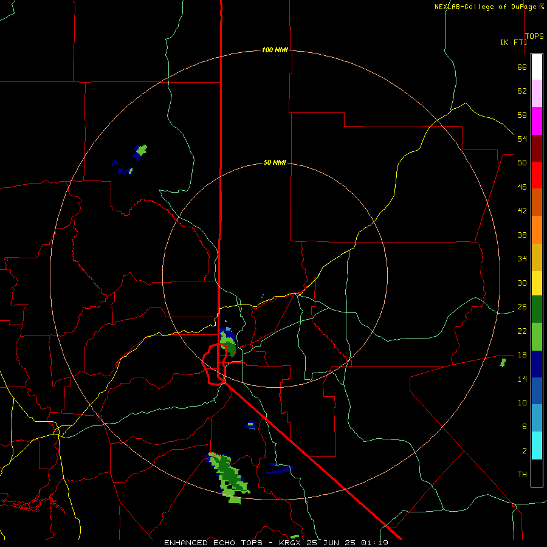The height and width of the screenshot is (547, 547).
Task: Click the 50 NMI range ring label
Action: click(x=275, y=162)
